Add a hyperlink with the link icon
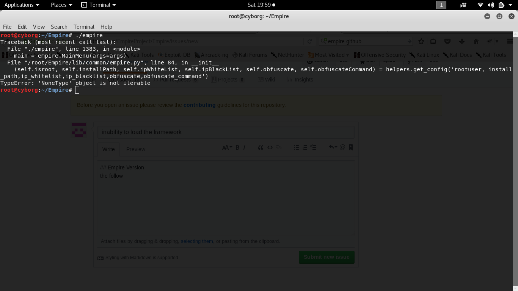This screenshot has height=291, width=518. pos(278,147)
